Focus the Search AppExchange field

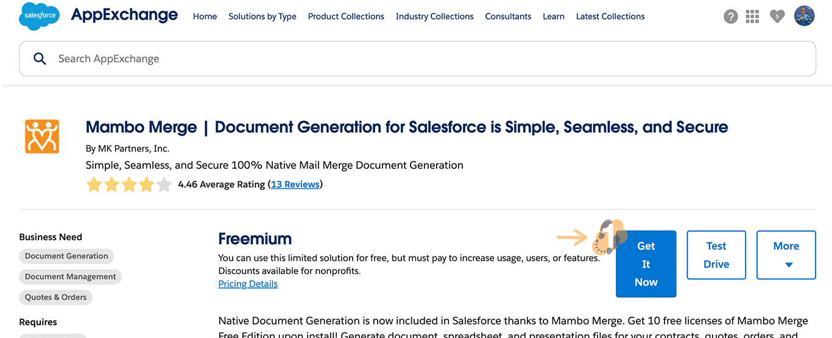click(426, 58)
